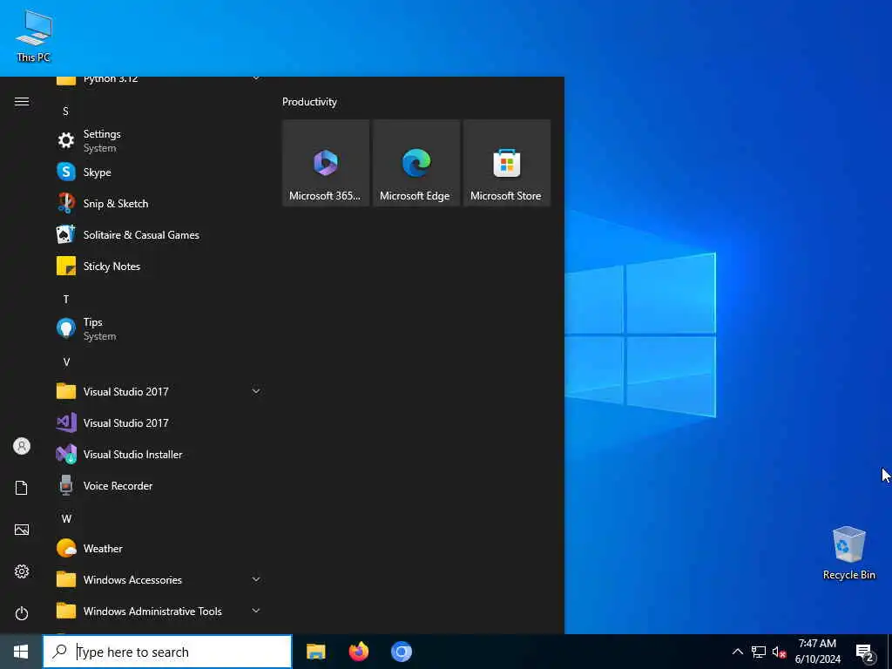Launch Microsoft Edge tile

click(x=416, y=163)
